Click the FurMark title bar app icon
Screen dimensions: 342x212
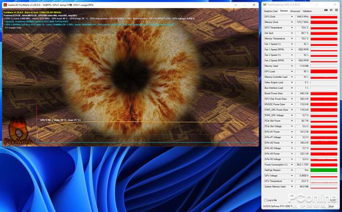point(5,5)
